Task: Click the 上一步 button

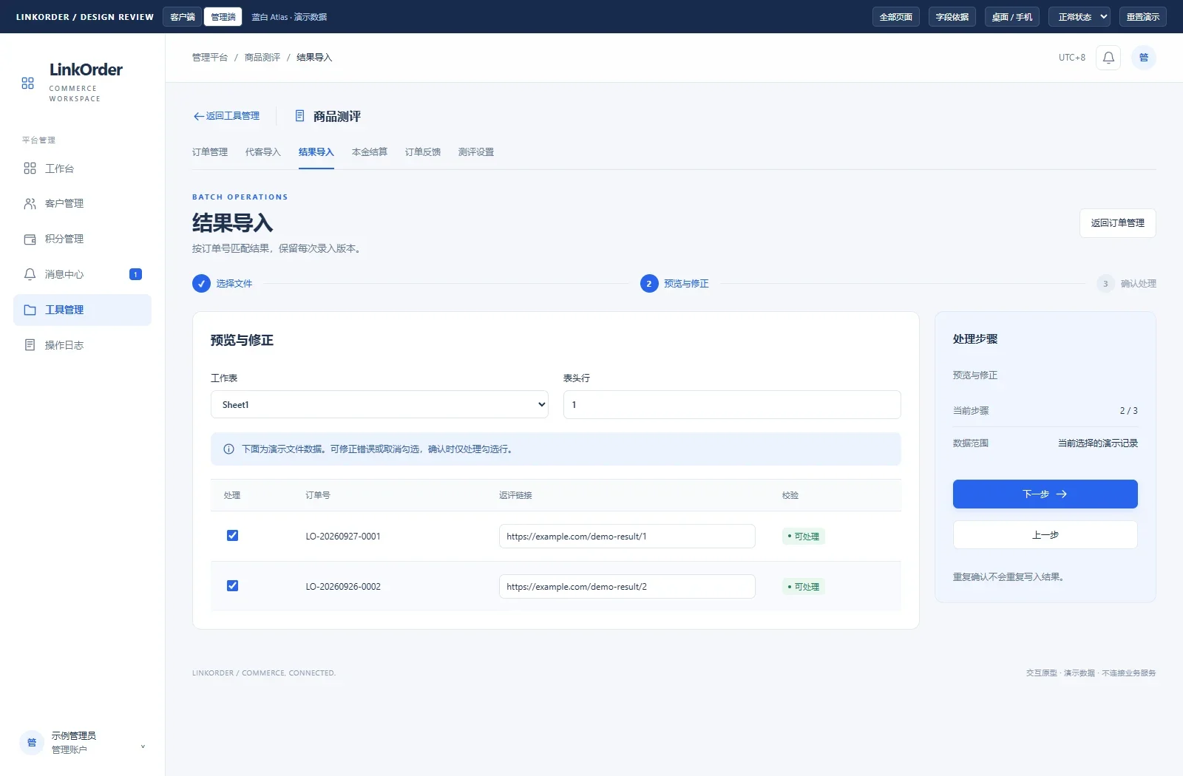Action: (1045, 535)
